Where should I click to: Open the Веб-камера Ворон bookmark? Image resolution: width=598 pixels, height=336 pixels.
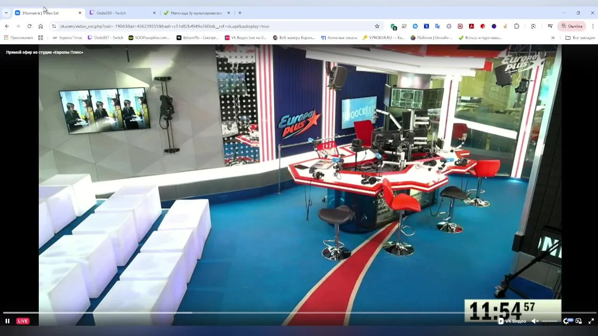click(x=294, y=38)
